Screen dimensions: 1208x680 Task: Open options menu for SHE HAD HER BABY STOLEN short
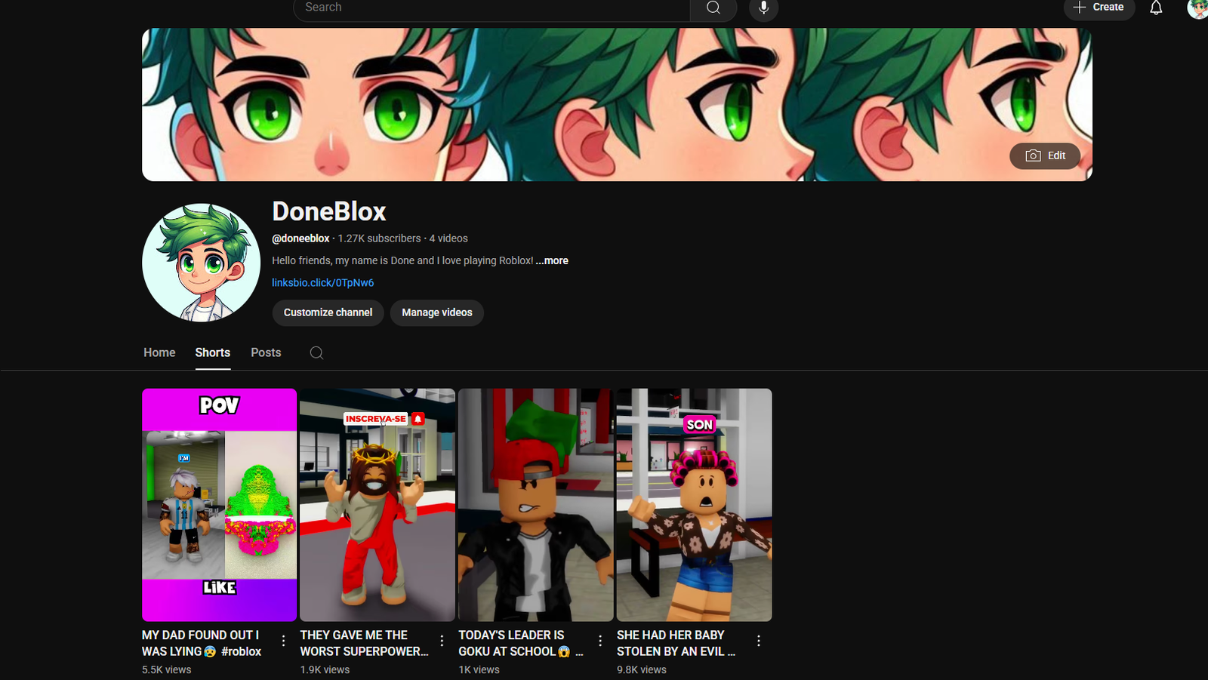pyautogui.click(x=759, y=641)
